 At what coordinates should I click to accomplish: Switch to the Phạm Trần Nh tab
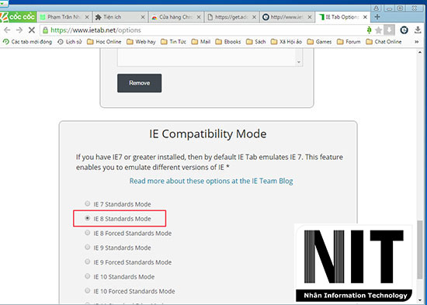[64, 17]
